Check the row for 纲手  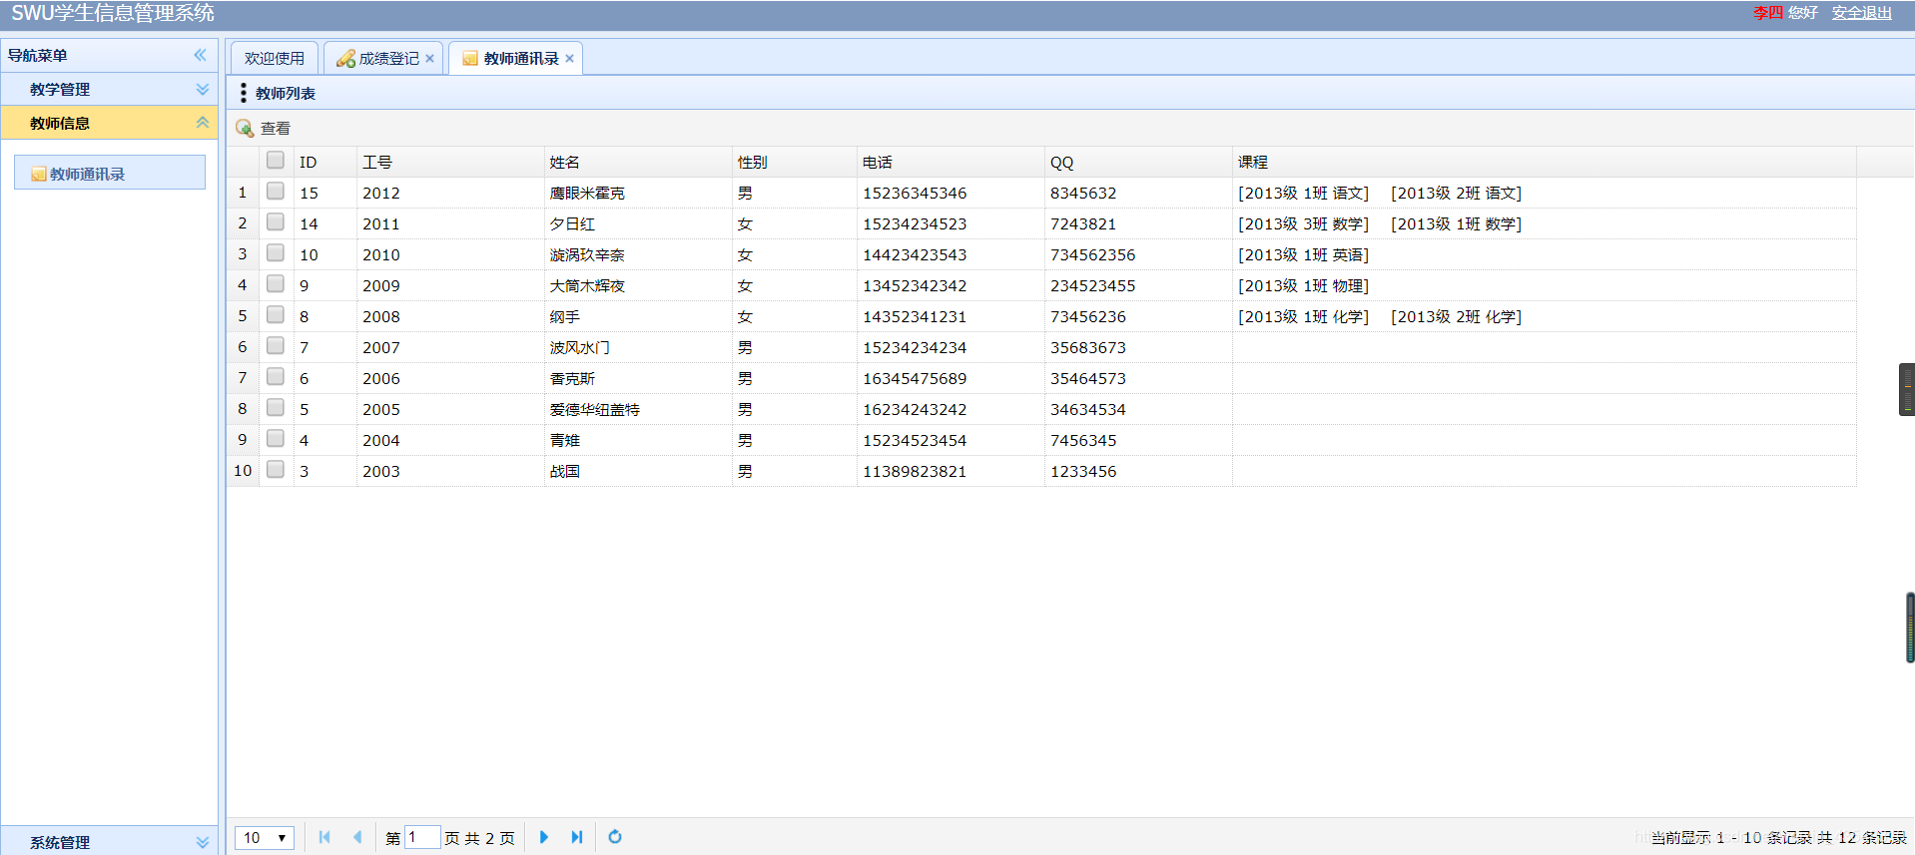click(276, 315)
